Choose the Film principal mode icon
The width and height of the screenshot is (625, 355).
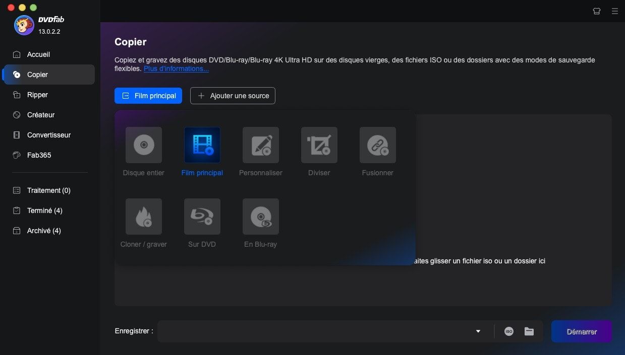coord(202,145)
